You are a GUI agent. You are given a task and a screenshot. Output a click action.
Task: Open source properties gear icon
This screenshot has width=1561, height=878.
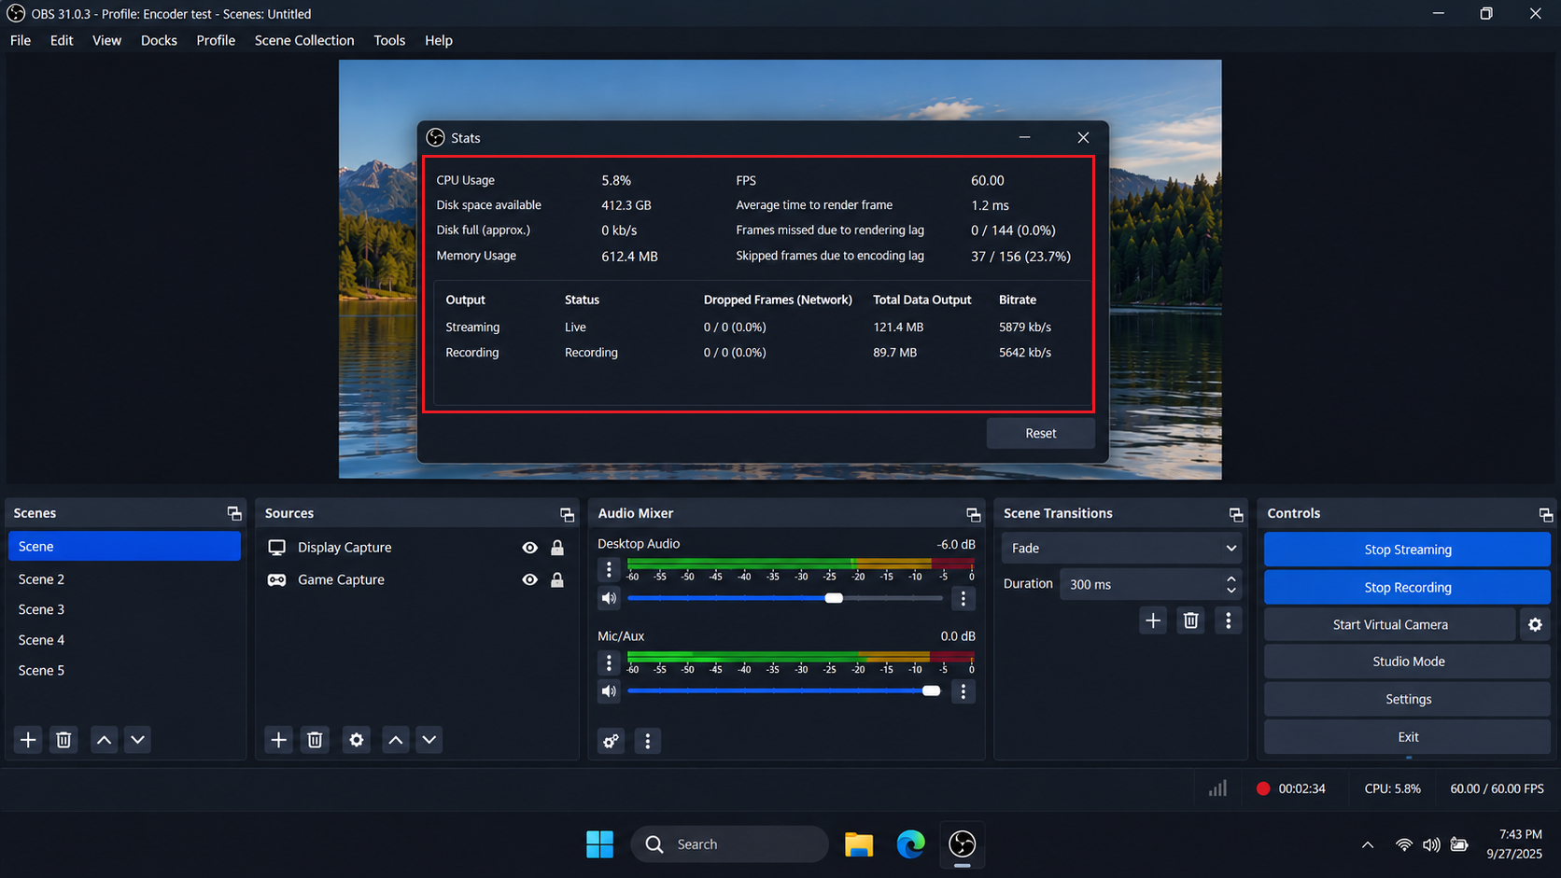pos(356,740)
